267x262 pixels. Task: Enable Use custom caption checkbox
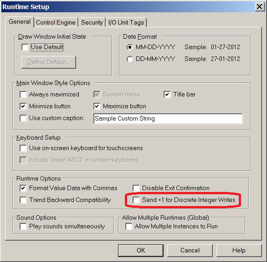click(23, 118)
